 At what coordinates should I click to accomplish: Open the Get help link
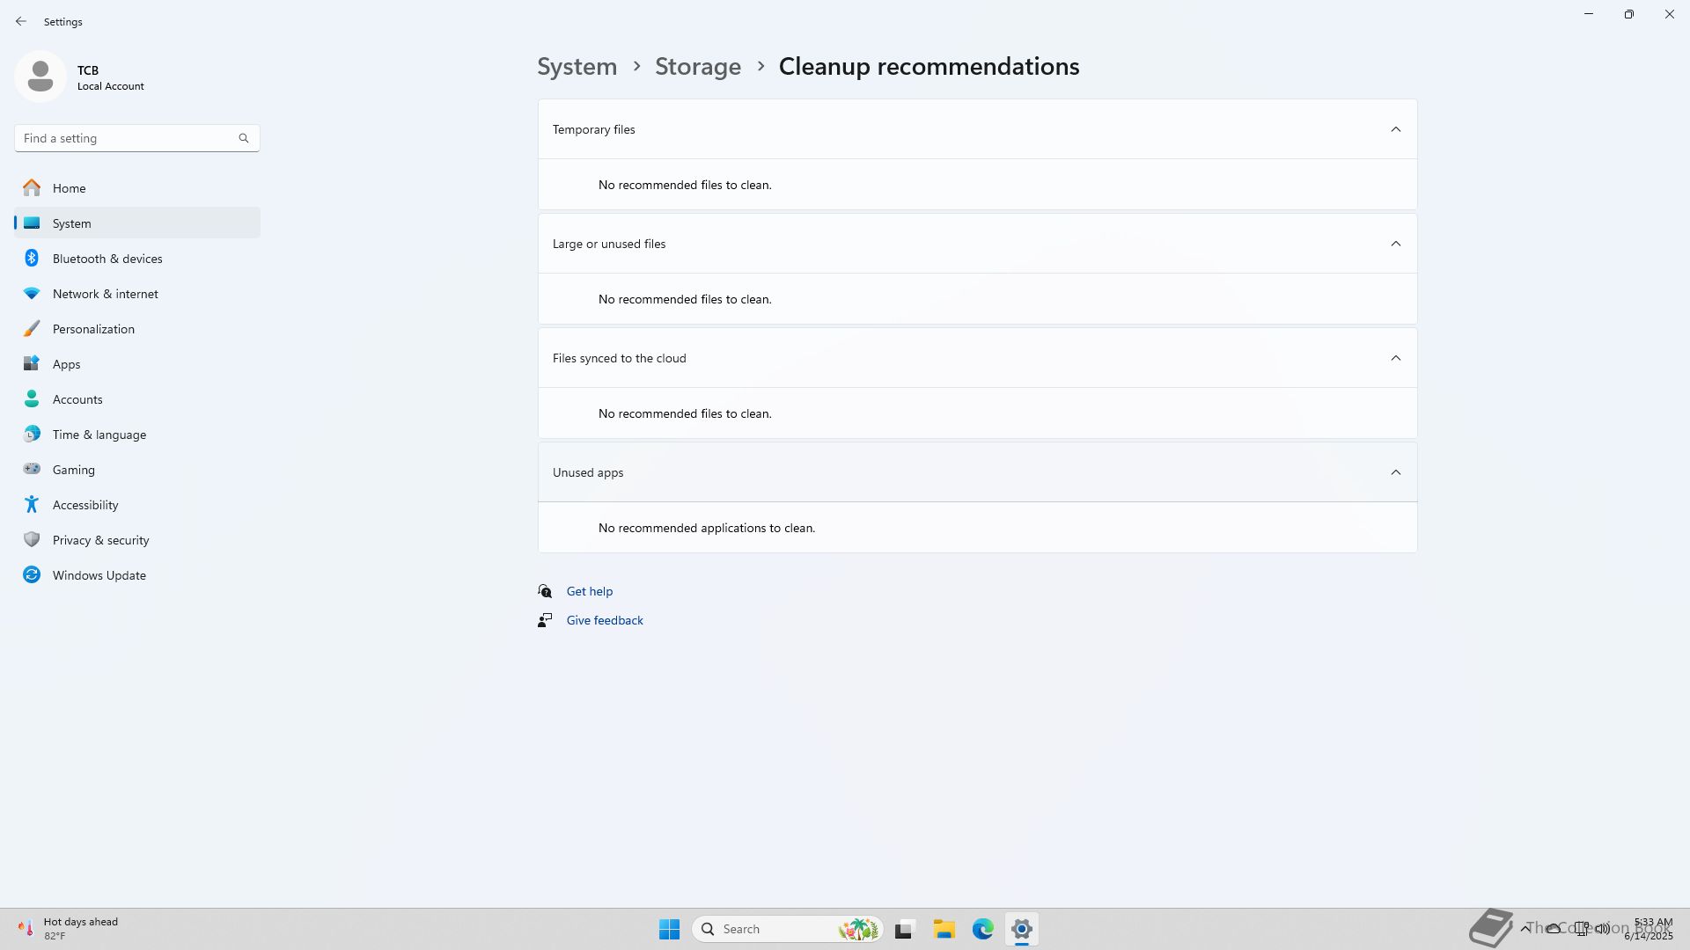pos(589,591)
